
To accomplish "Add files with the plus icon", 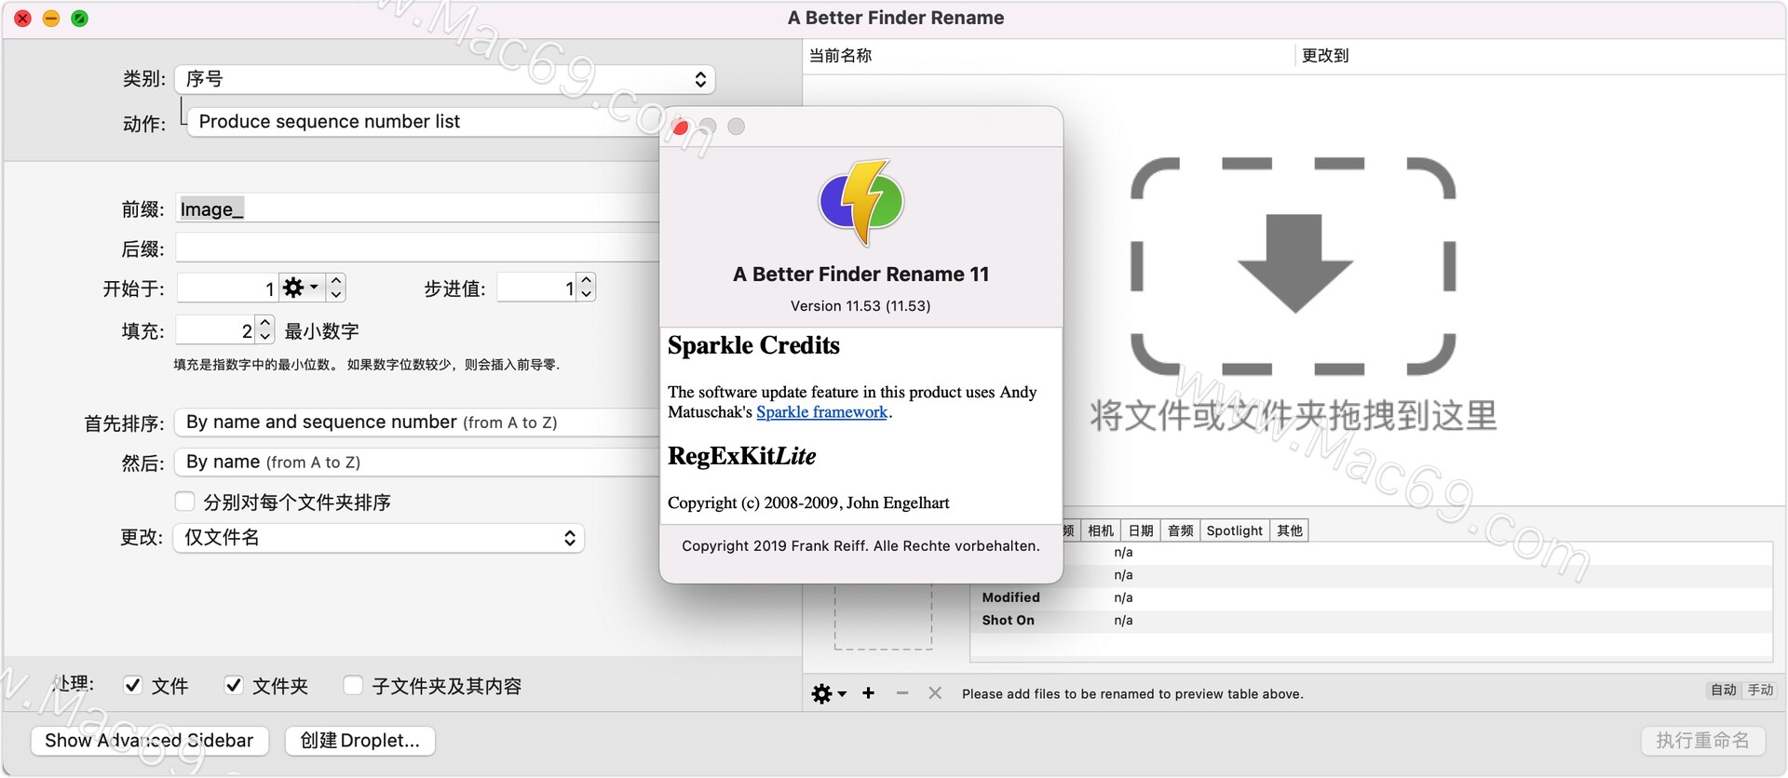I will tap(868, 693).
